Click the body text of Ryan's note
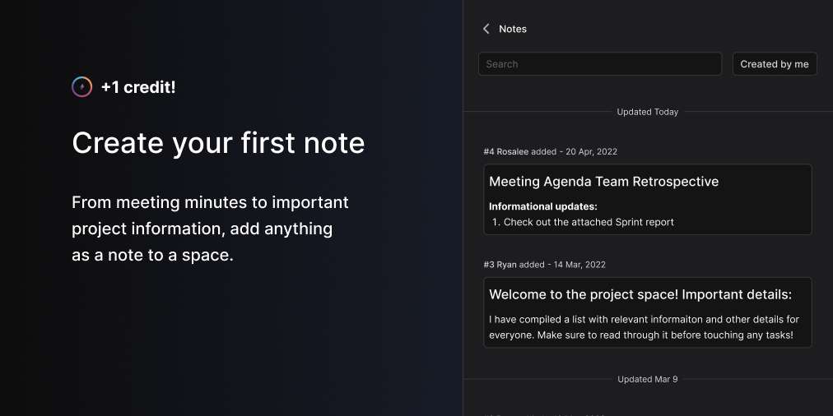Screen dimensions: 833x416 644,327
